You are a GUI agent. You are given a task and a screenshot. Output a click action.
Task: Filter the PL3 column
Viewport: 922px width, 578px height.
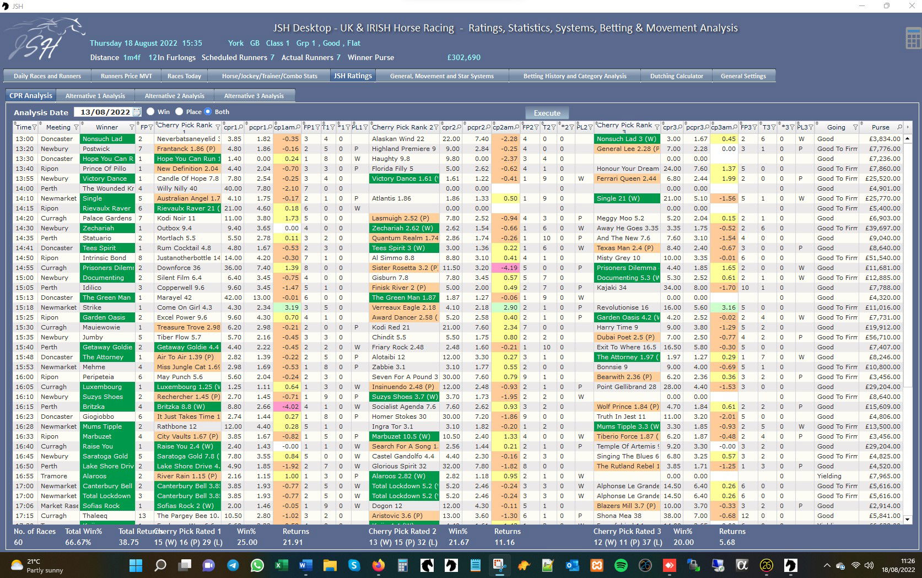pyautogui.click(x=811, y=127)
